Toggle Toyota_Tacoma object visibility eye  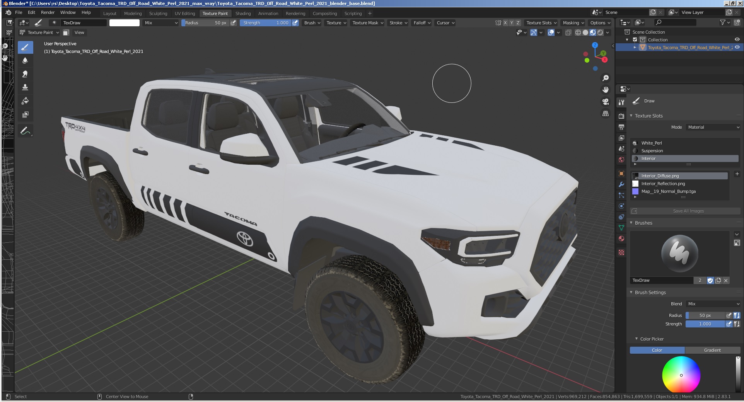pos(737,47)
